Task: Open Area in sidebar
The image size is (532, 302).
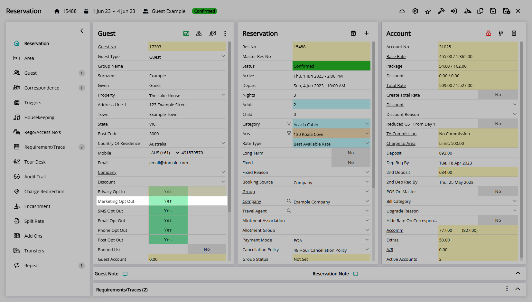Action: (x=29, y=58)
